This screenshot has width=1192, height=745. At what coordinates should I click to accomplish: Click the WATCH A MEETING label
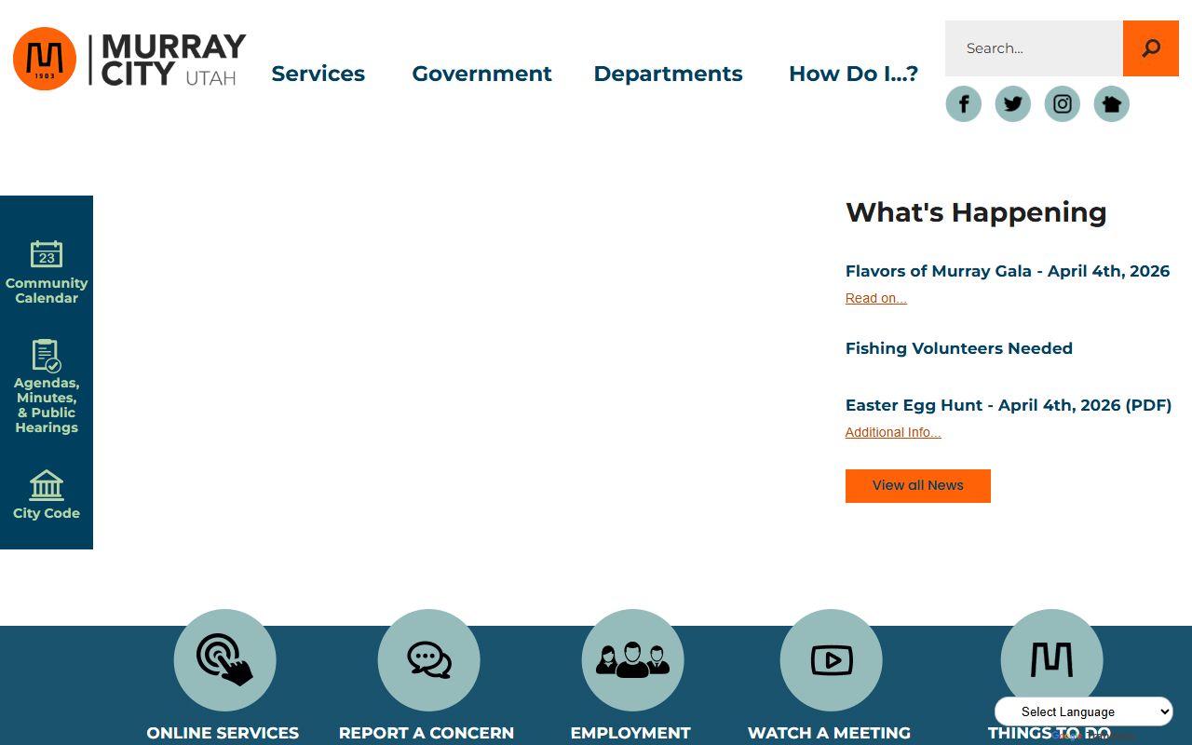point(829,733)
